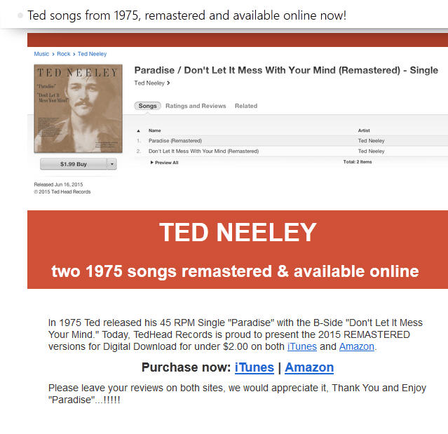Open the bold iTunes link after Purchase now
This screenshot has height=434, width=448.
[x=254, y=367]
